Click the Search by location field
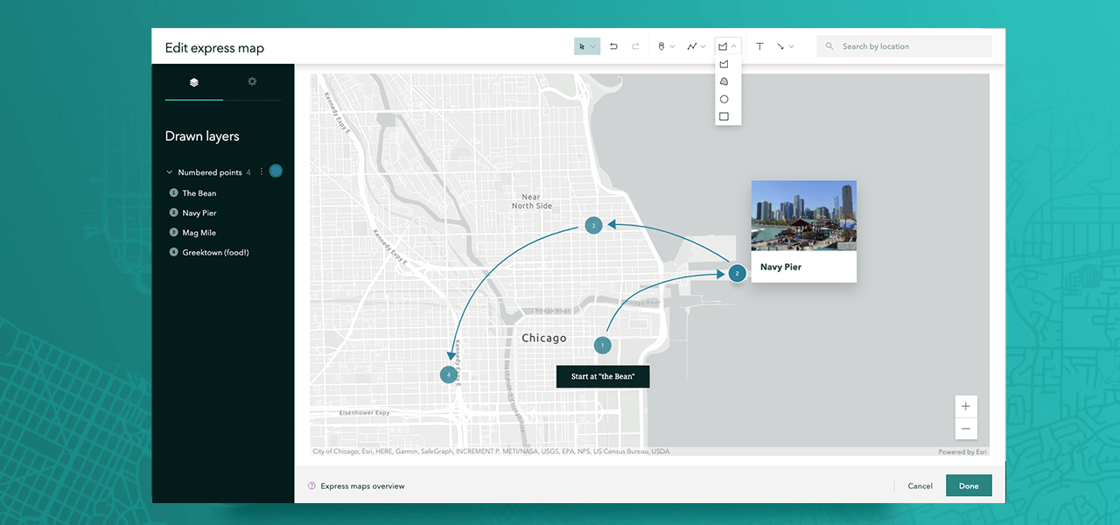The image size is (1120, 525). [x=910, y=46]
